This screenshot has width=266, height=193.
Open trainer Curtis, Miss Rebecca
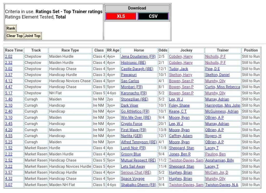pyautogui.click(x=222, y=87)
